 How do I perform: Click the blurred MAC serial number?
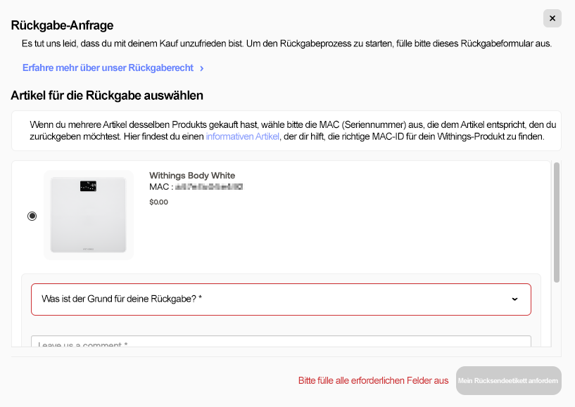click(x=208, y=187)
